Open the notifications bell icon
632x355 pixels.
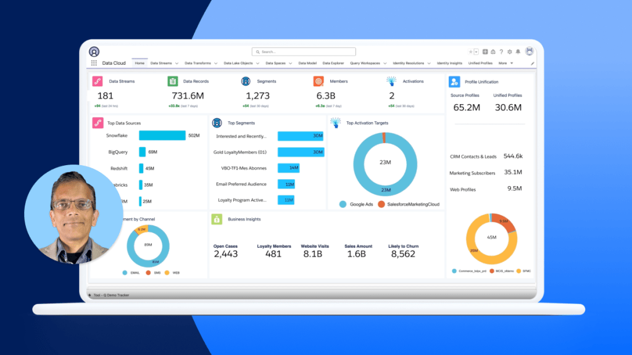click(x=517, y=51)
